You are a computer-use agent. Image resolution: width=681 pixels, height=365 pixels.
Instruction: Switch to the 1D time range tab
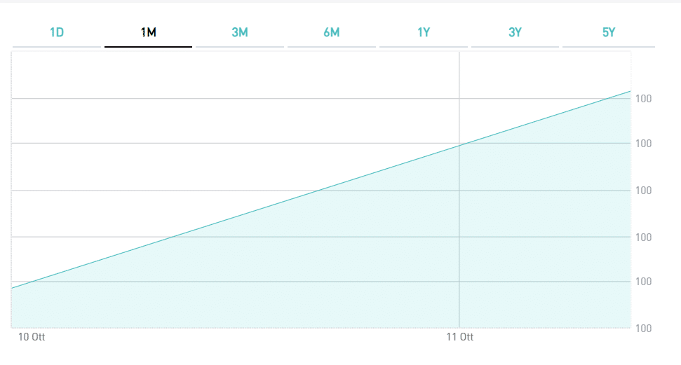tap(57, 32)
